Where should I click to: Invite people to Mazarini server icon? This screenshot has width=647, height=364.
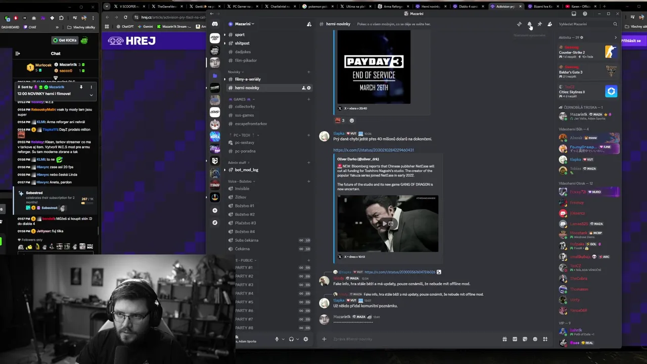[x=309, y=24]
